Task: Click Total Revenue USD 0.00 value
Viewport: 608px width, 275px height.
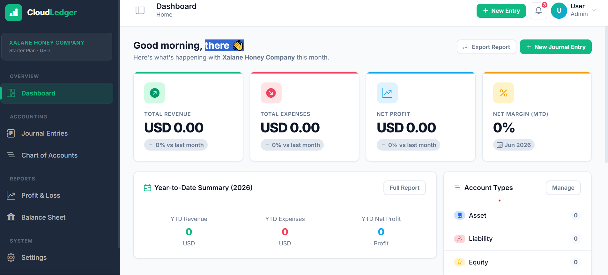Action: (174, 128)
